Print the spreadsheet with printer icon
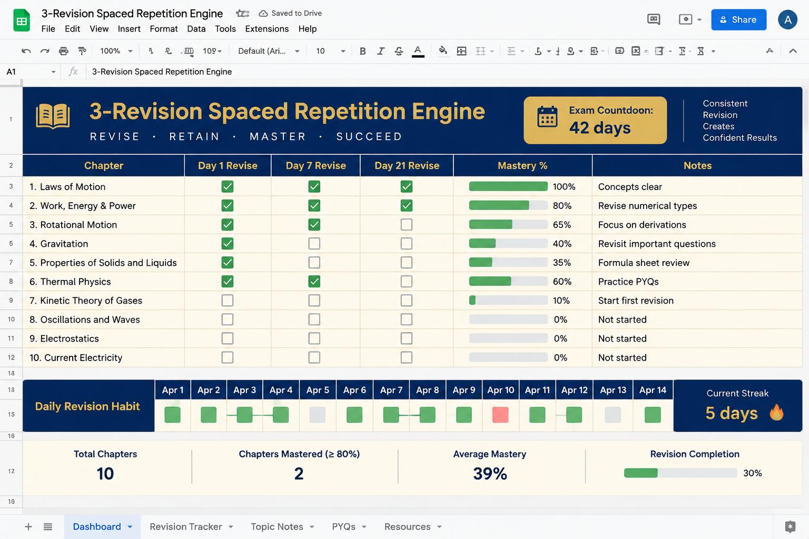This screenshot has width=809, height=539. point(64,51)
